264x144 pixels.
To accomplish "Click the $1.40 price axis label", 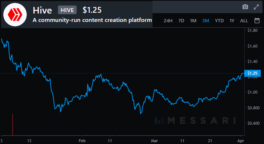I will click(252, 62).
